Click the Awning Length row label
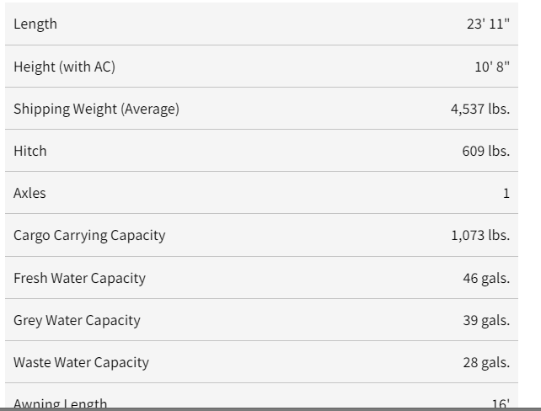Image resolution: width=541 pixels, height=411 pixels. coord(60,403)
